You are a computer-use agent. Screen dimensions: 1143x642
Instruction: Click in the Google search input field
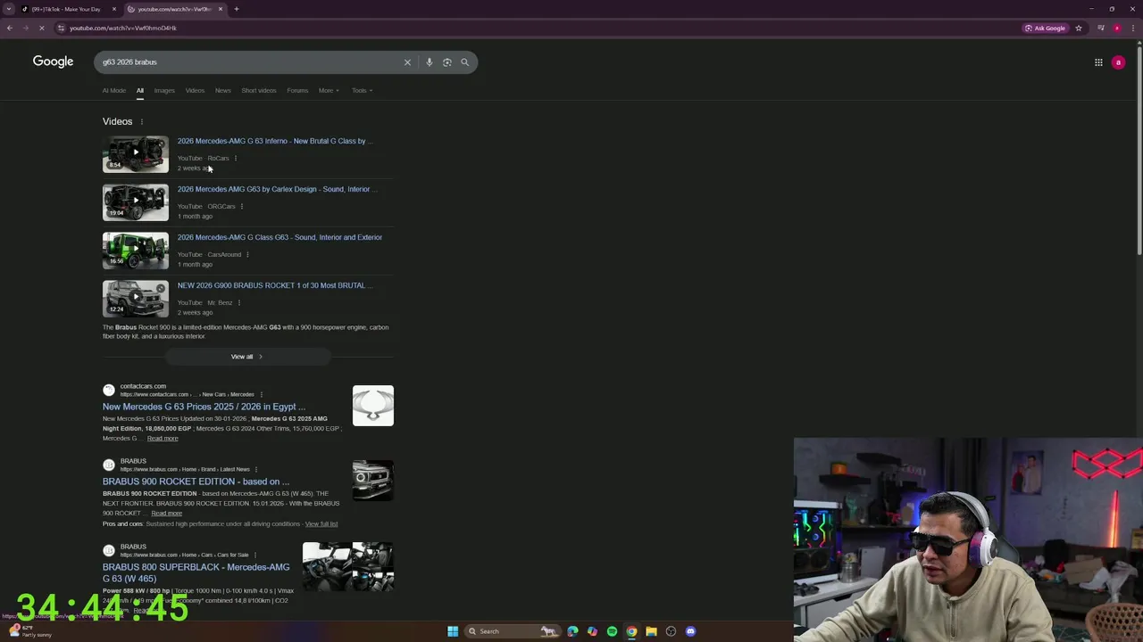250,62
